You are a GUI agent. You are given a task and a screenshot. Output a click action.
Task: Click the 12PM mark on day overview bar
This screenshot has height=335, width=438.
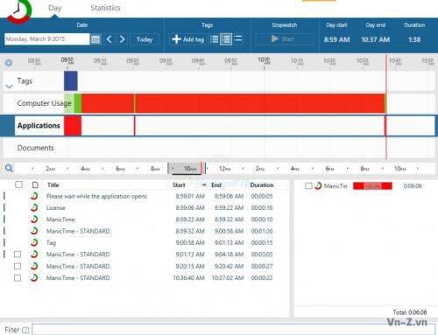[x=224, y=169]
